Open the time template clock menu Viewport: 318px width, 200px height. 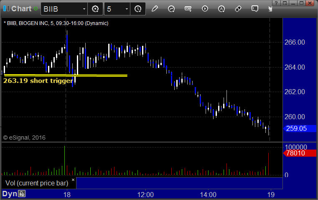coord(138,9)
